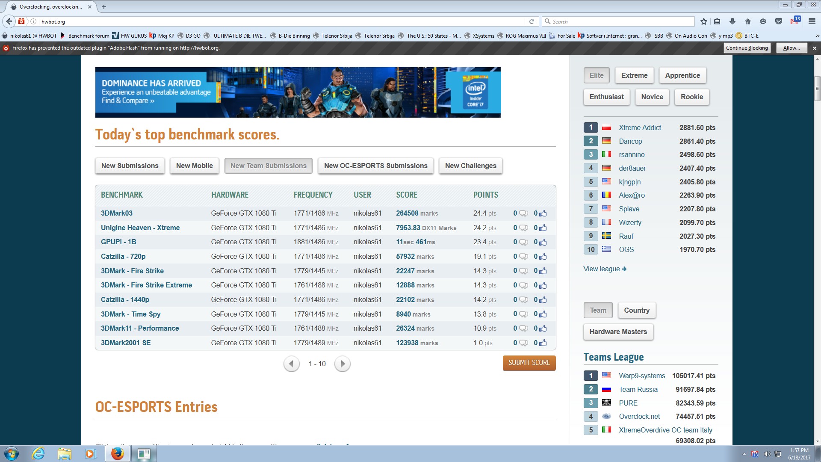Switch to the Novice league tab

click(x=652, y=97)
